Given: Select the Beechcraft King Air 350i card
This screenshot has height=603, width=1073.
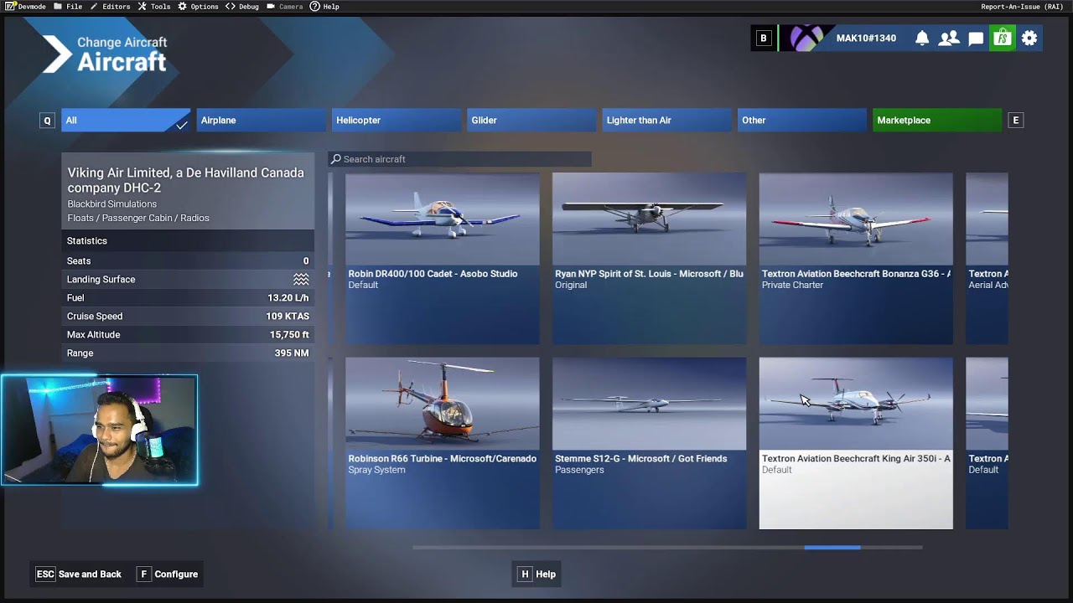Looking at the screenshot, I should [856, 443].
